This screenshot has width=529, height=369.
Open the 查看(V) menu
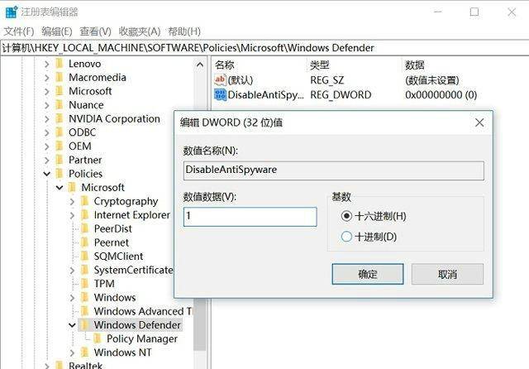96,31
